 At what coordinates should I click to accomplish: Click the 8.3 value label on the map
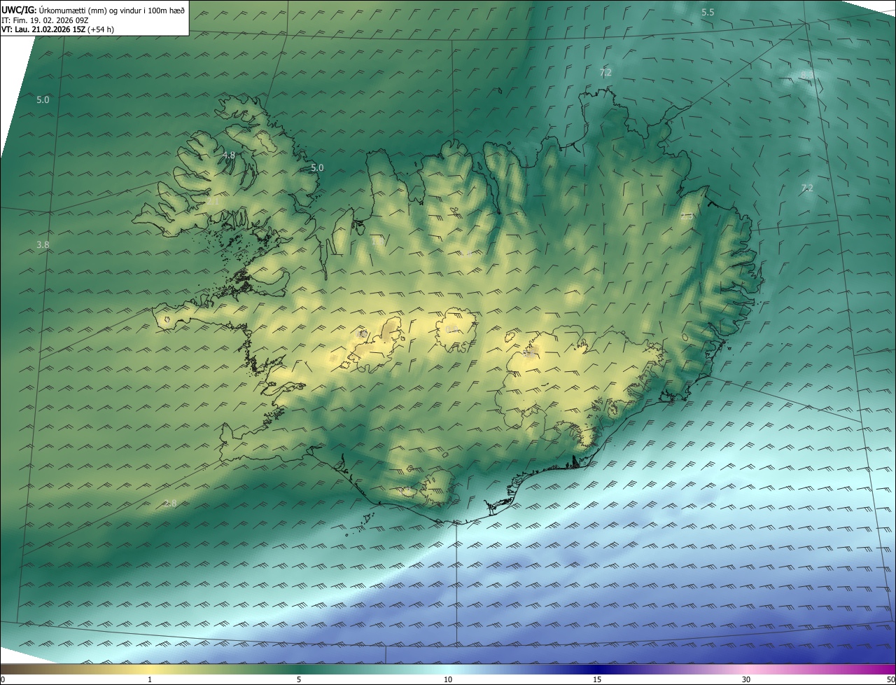pos(807,76)
